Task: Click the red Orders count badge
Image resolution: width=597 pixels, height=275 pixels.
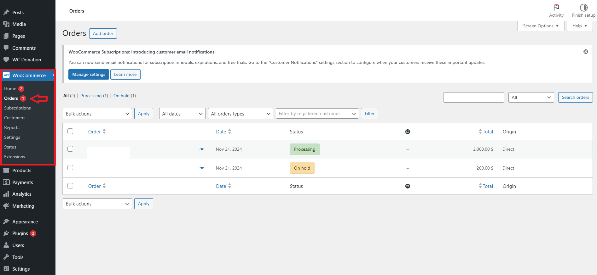Action: pos(23,98)
